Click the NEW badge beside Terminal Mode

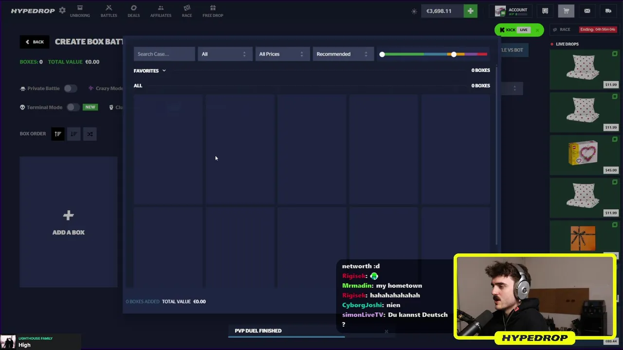point(90,107)
